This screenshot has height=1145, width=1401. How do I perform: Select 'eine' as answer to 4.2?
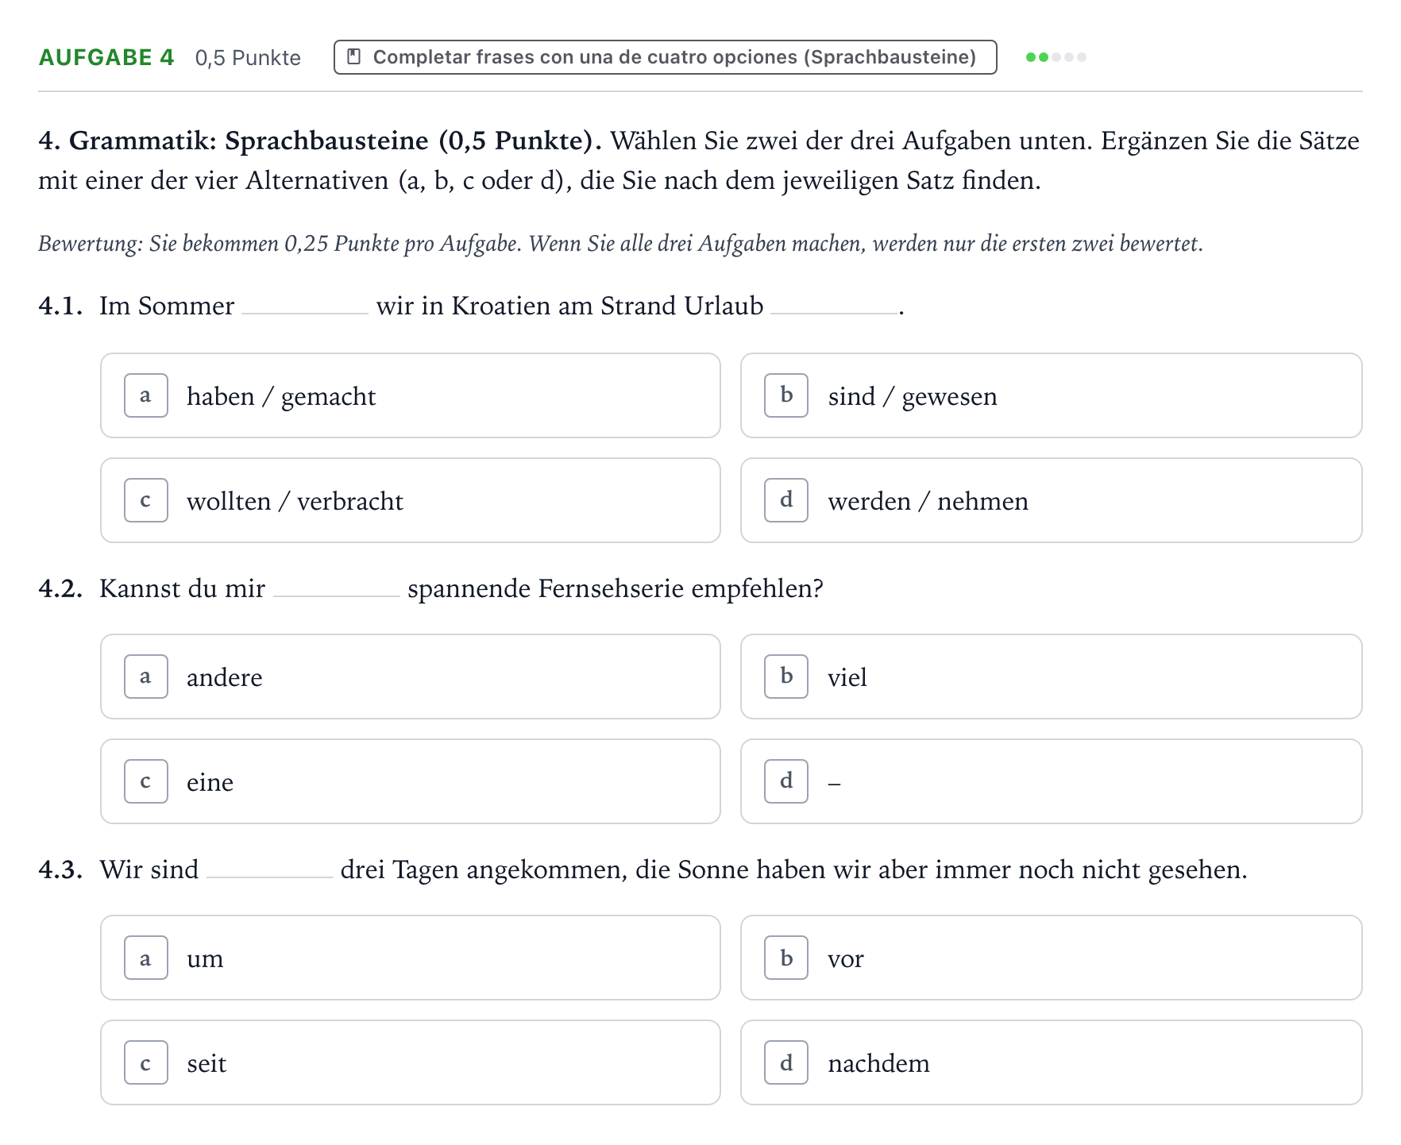pos(411,781)
